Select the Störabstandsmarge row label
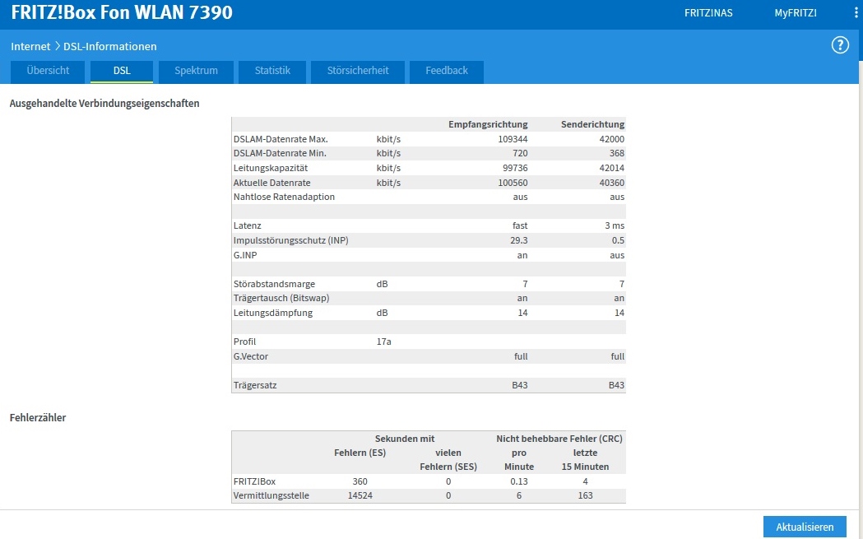 (x=274, y=284)
